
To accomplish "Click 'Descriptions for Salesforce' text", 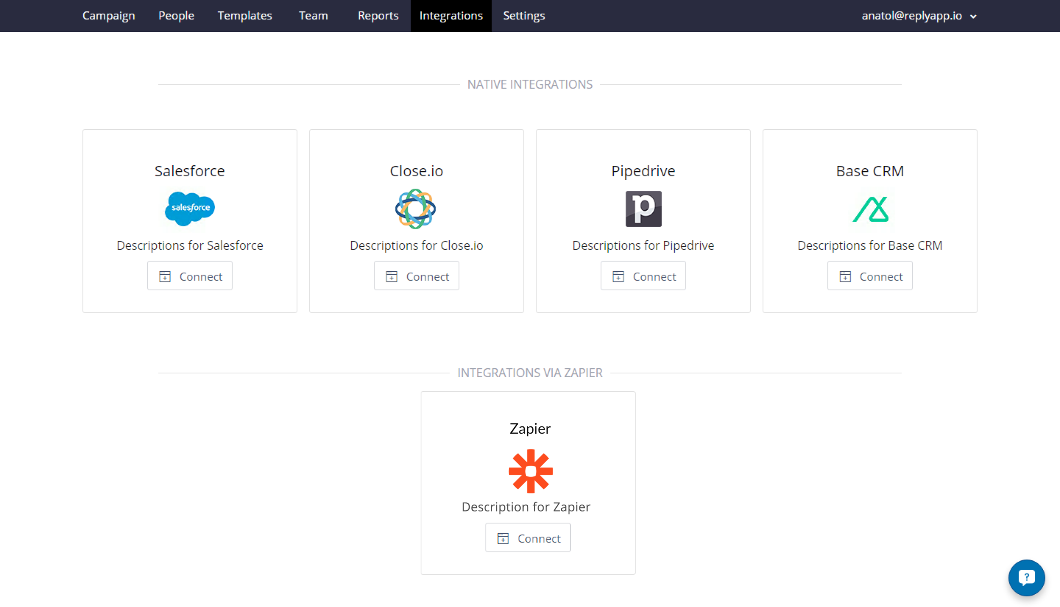I will pos(190,245).
